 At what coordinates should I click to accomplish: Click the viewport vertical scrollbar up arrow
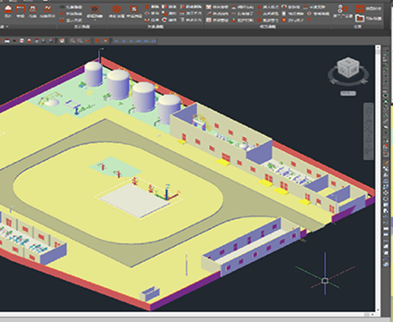pos(378,47)
